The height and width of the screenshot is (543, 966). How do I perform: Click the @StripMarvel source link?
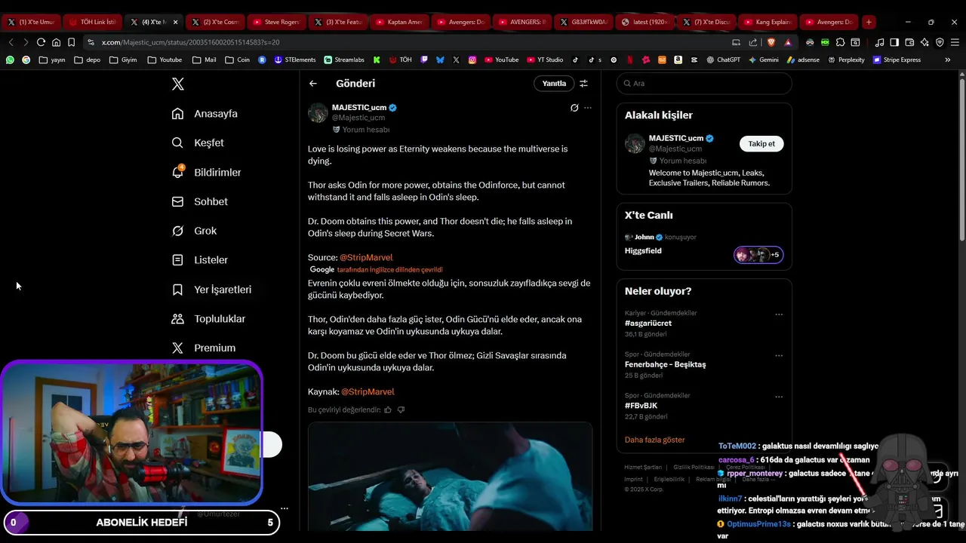pos(366,257)
